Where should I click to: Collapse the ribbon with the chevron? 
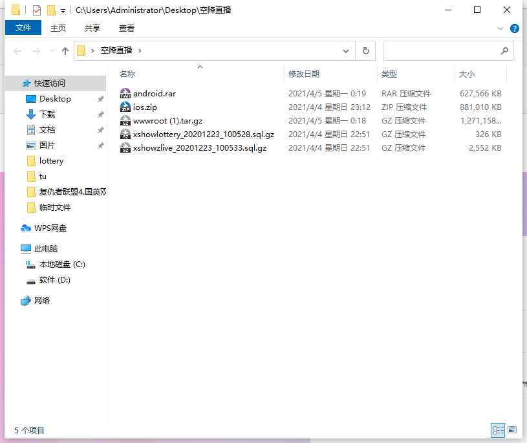coord(500,28)
